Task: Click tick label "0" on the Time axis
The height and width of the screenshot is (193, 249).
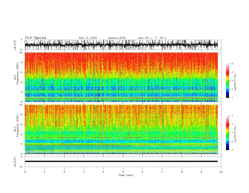Action: click(x=25, y=172)
